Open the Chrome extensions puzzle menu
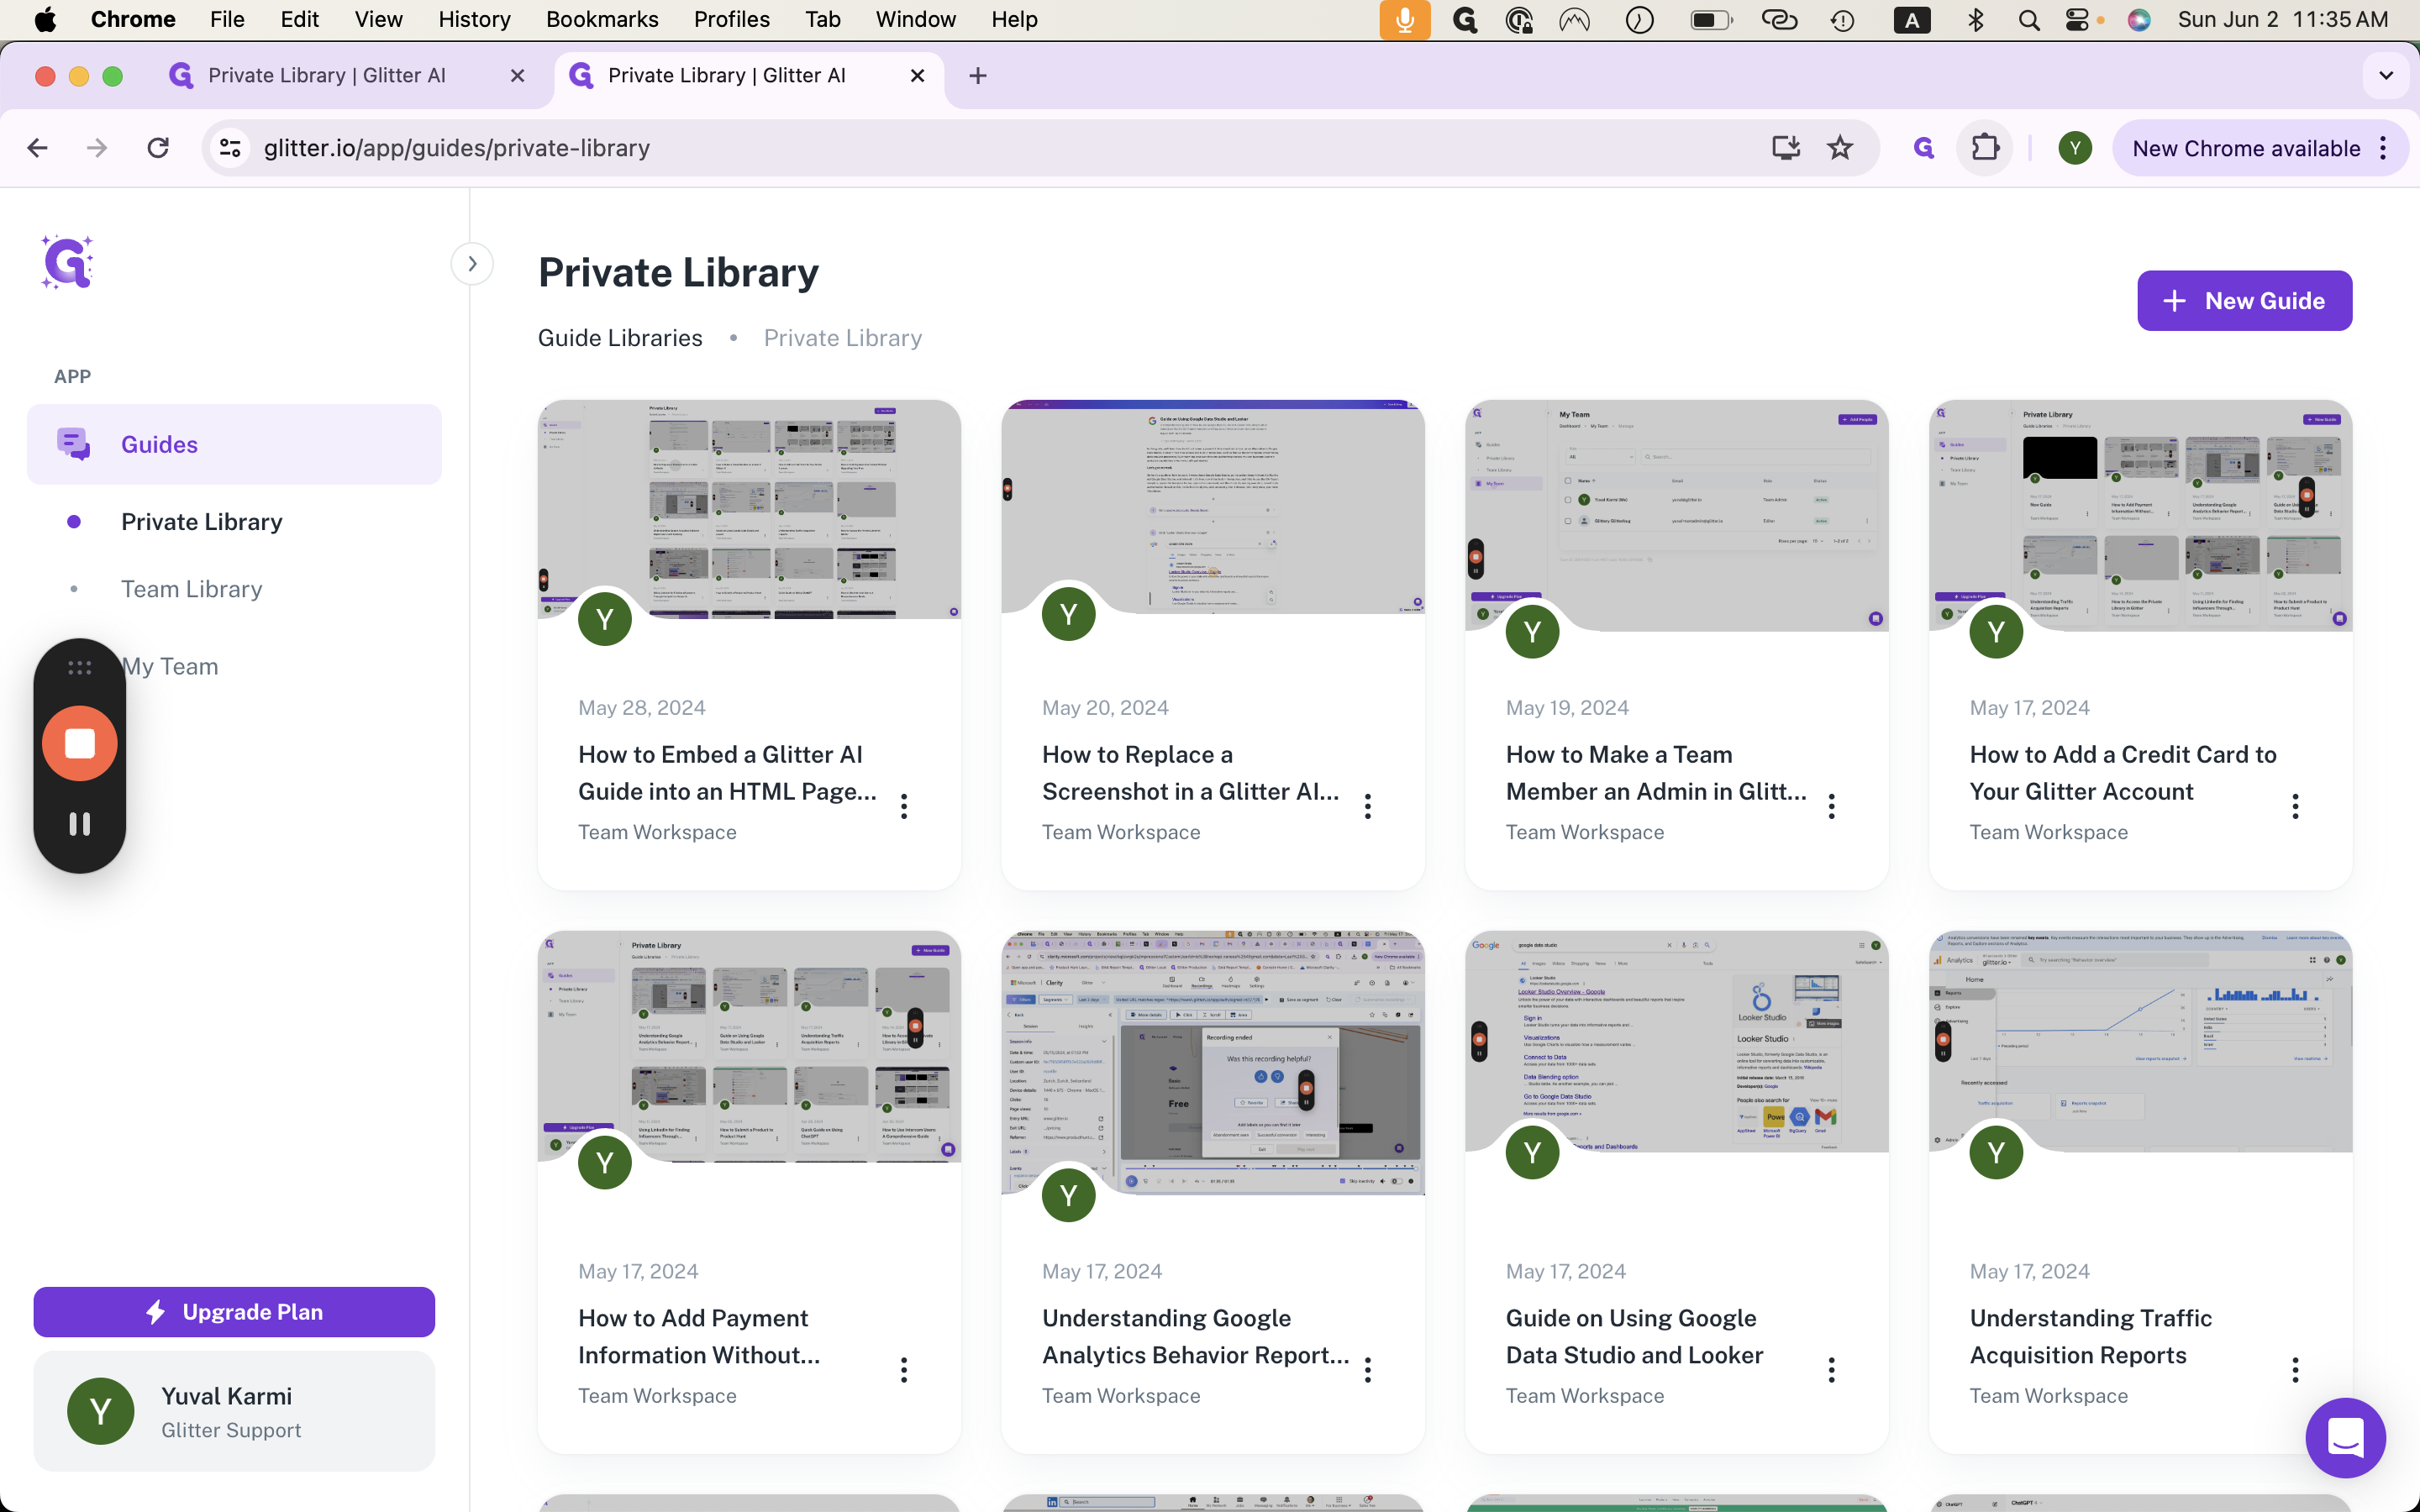Image resolution: width=2420 pixels, height=1512 pixels. 1985,148
